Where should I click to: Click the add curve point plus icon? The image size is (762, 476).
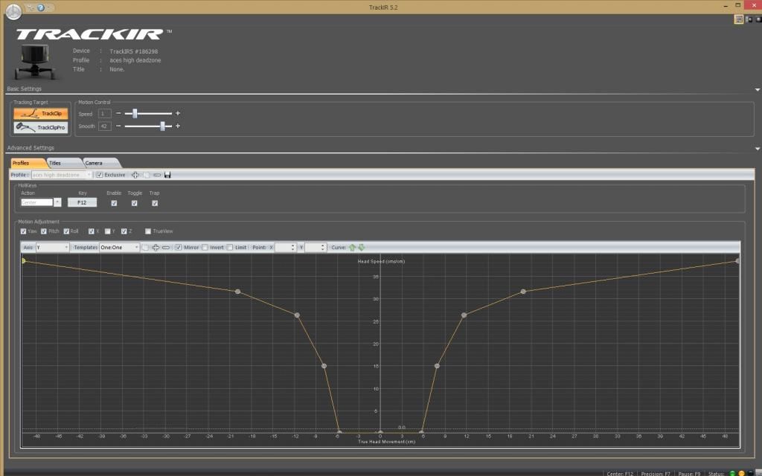156,248
